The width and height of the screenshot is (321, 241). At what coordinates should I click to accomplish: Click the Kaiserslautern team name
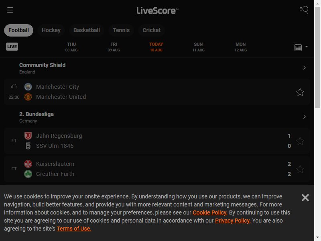(x=55, y=164)
